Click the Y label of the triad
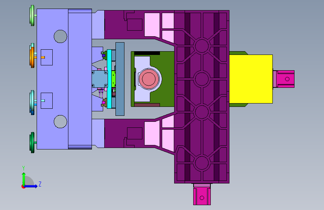The width and height of the screenshot is (324, 210). [x=24, y=168]
